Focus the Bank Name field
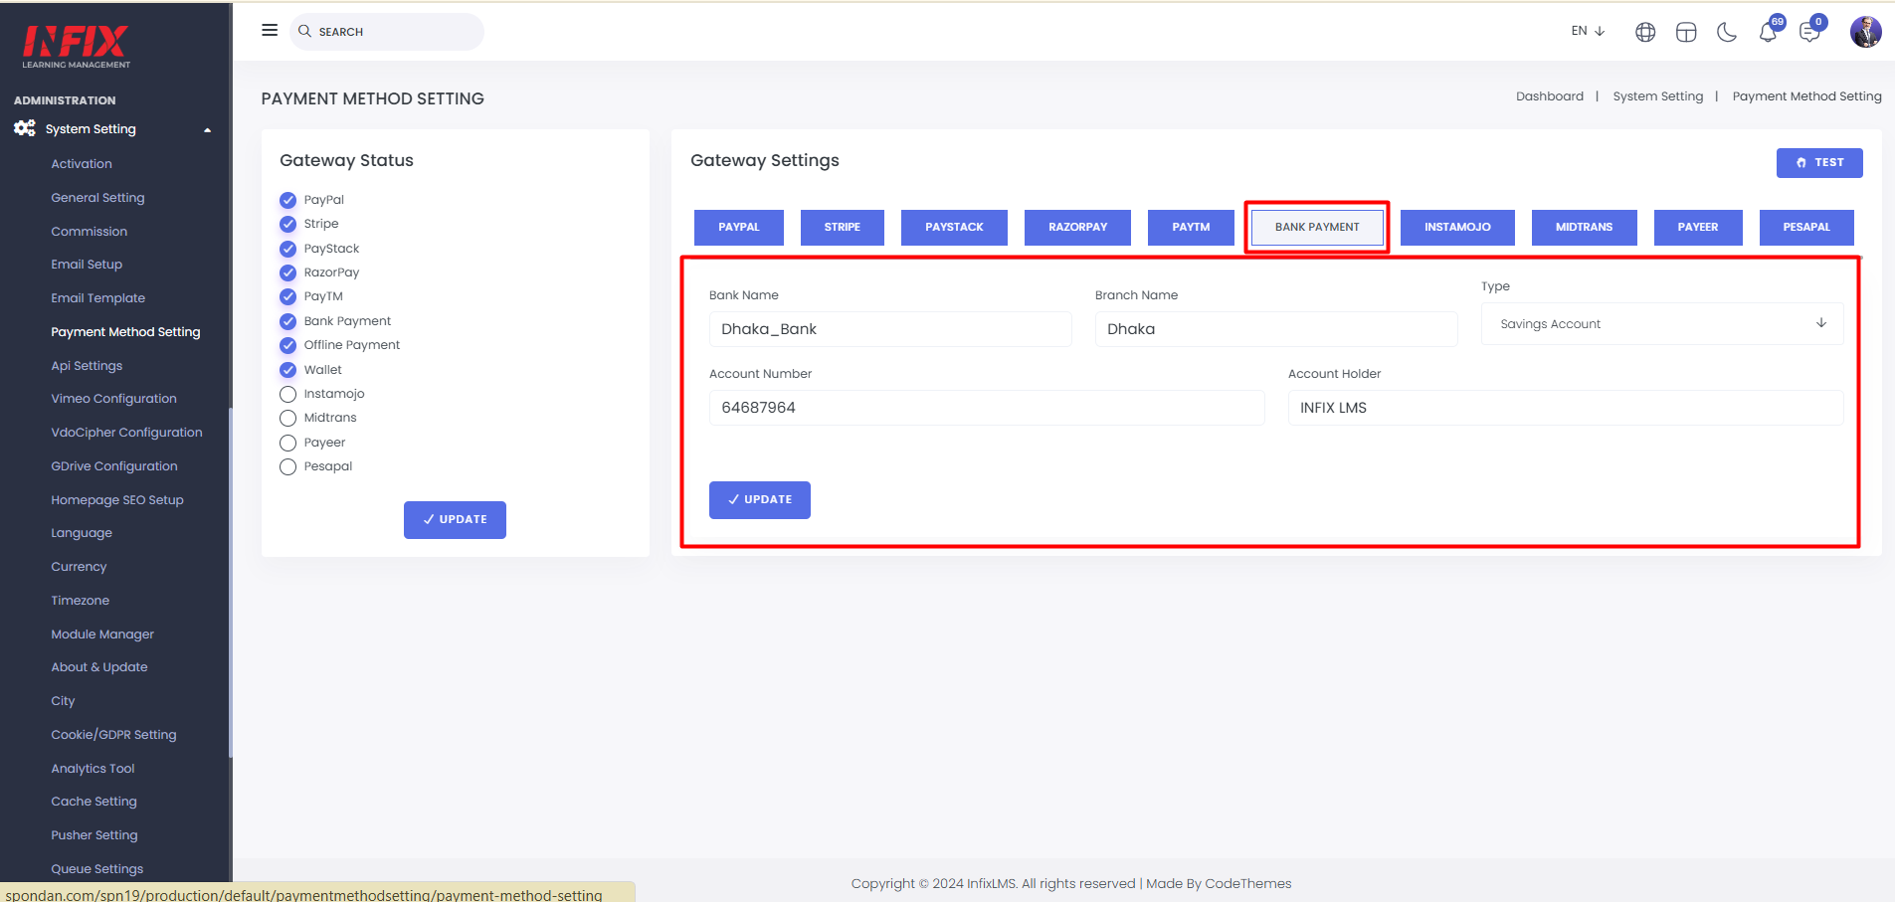 click(x=890, y=329)
